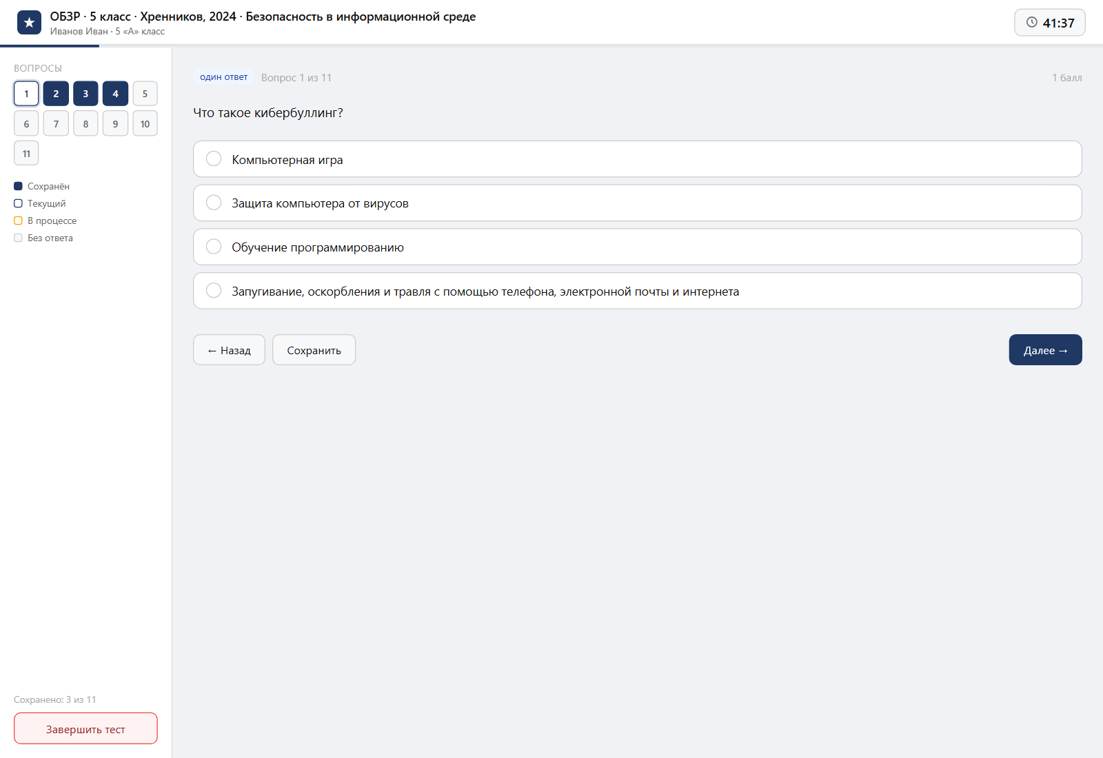This screenshot has width=1103, height=758.
Task: Click question text 'Что такое кибербуллинг?'
Action: coord(268,113)
